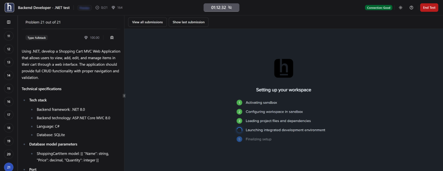Click the Show last submission button

click(x=188, y=22)
